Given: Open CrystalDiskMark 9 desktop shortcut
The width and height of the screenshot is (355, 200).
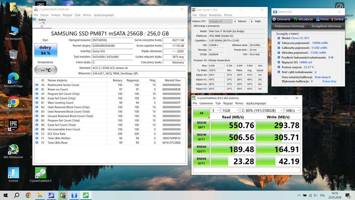Looking at the screenshot, I should pos(40,175).
